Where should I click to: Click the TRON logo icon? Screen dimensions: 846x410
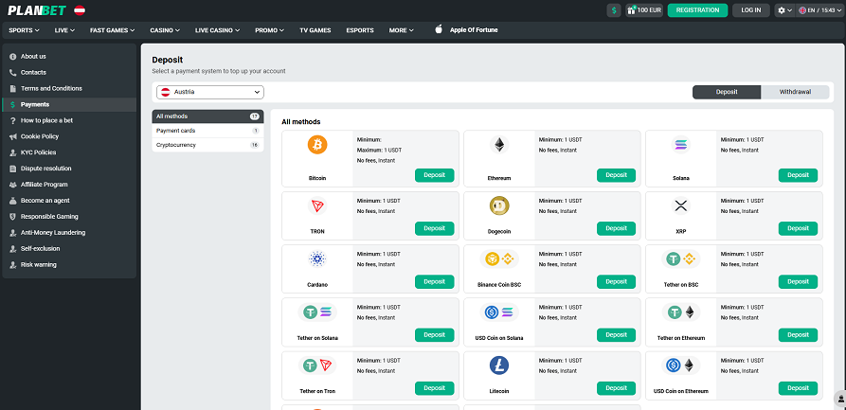(x=317, y=205)
